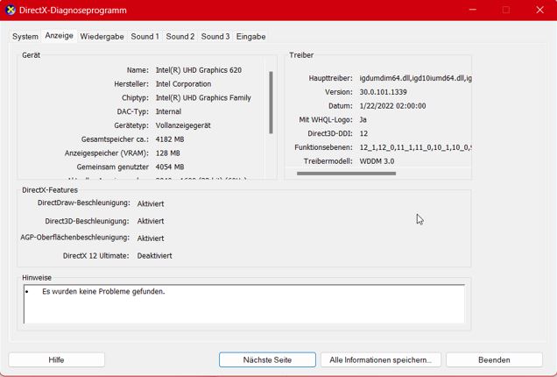The height and width of the screenshot is (377, 557).
Task: Click the Haupttreiber file name value
Action: pyautogui.click(x=415, y=78)
